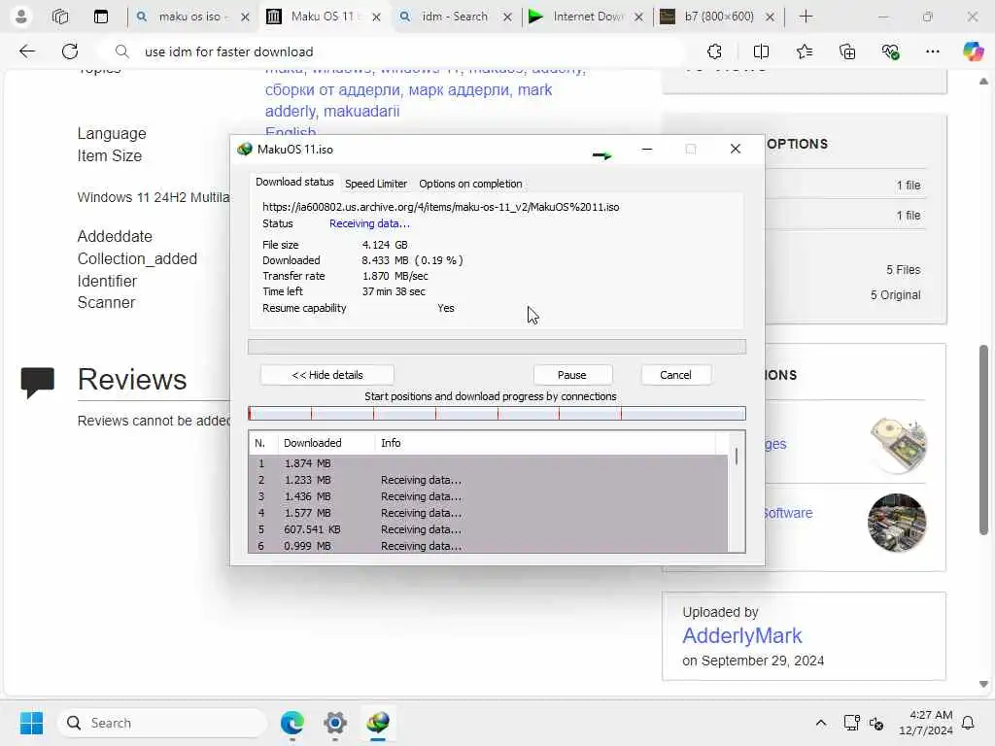The image size is (995, 746).
Task: Click the IDM dialog title icon
Action: point(244,149)
